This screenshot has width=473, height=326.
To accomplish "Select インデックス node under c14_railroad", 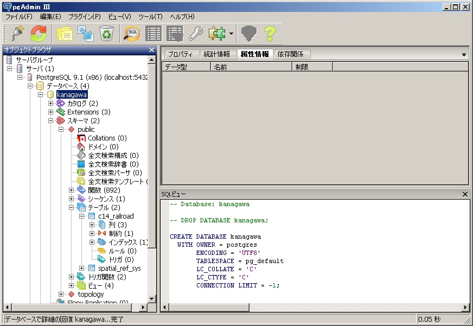I will (x=127, y=242).
